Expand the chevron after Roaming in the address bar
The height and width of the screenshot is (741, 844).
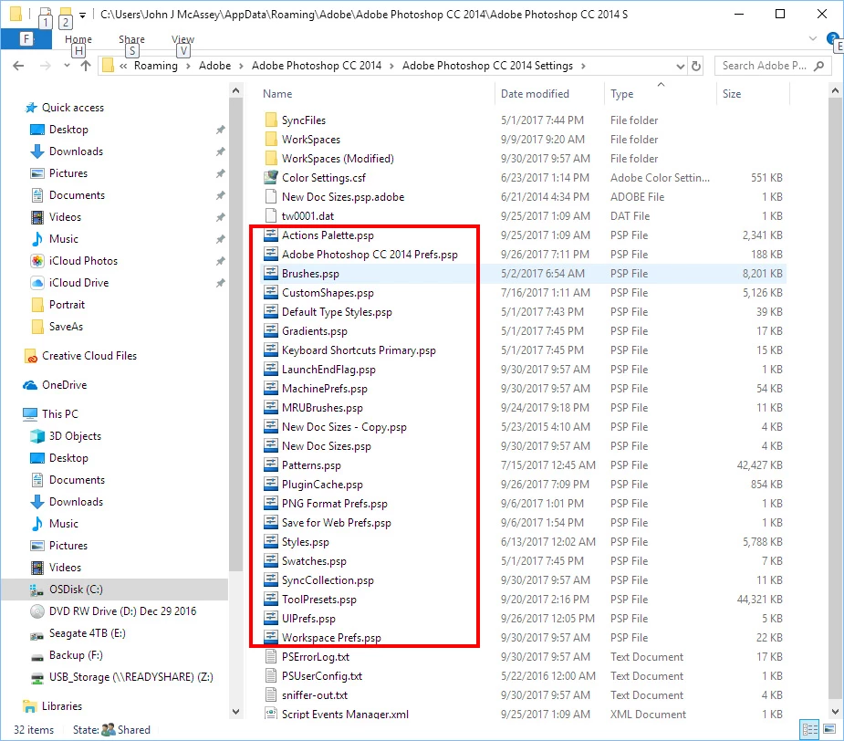188,67
